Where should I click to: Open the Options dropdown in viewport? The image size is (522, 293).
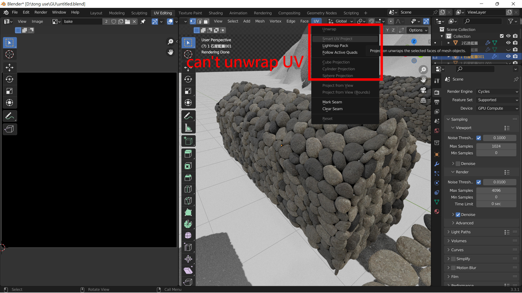(x=418, y=30)
